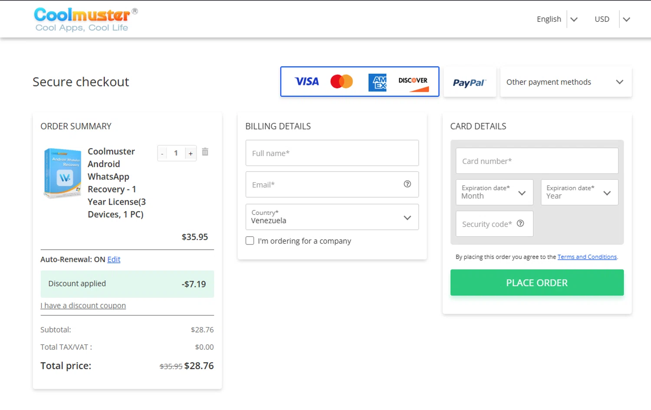Click the Email input field
This screenshot has height=410, width=651.
332,185
